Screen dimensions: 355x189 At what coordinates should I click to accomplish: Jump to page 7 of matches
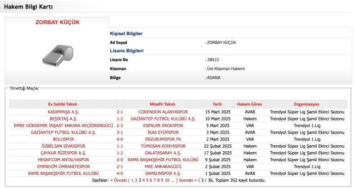(x=154, y=180)
